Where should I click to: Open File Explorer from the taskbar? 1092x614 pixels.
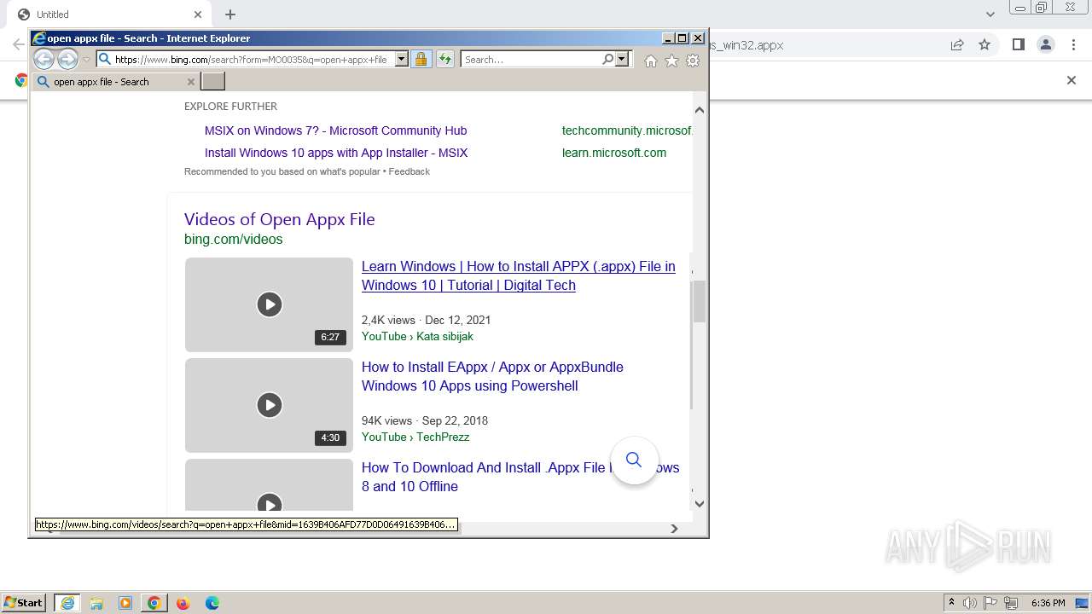96,603
